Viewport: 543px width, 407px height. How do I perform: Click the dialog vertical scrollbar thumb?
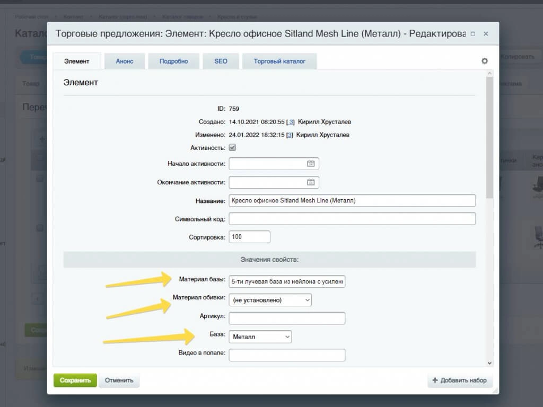point(489,137)
